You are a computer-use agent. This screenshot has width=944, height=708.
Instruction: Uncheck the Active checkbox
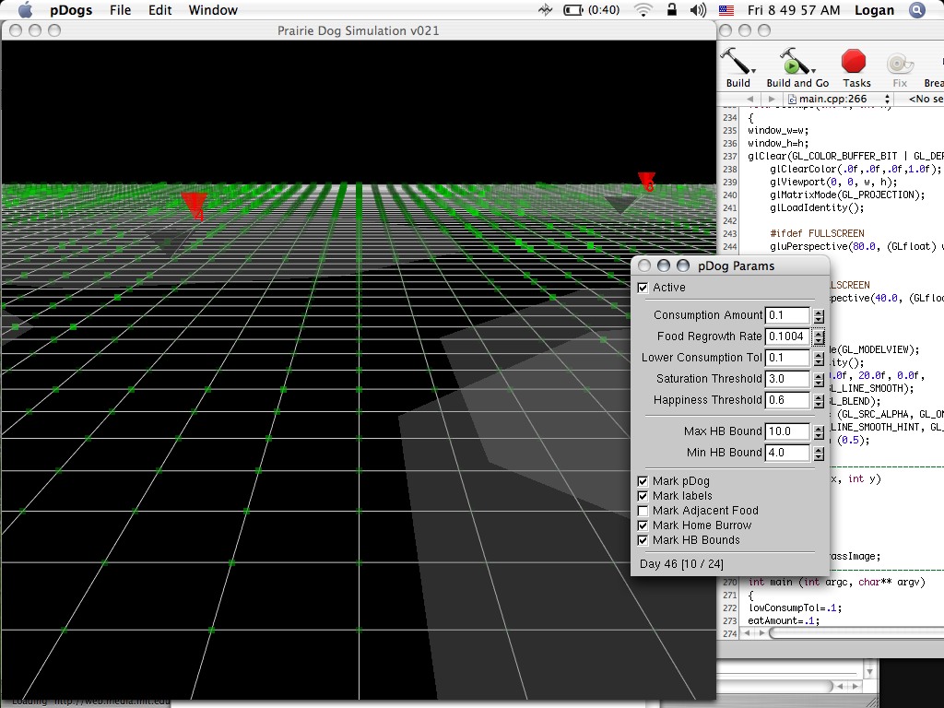(643, 288)
